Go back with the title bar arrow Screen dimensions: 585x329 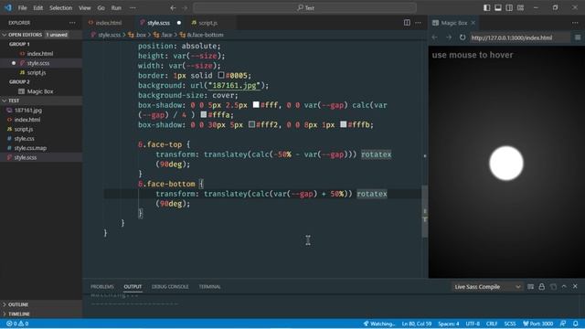[x=173, y=8]
